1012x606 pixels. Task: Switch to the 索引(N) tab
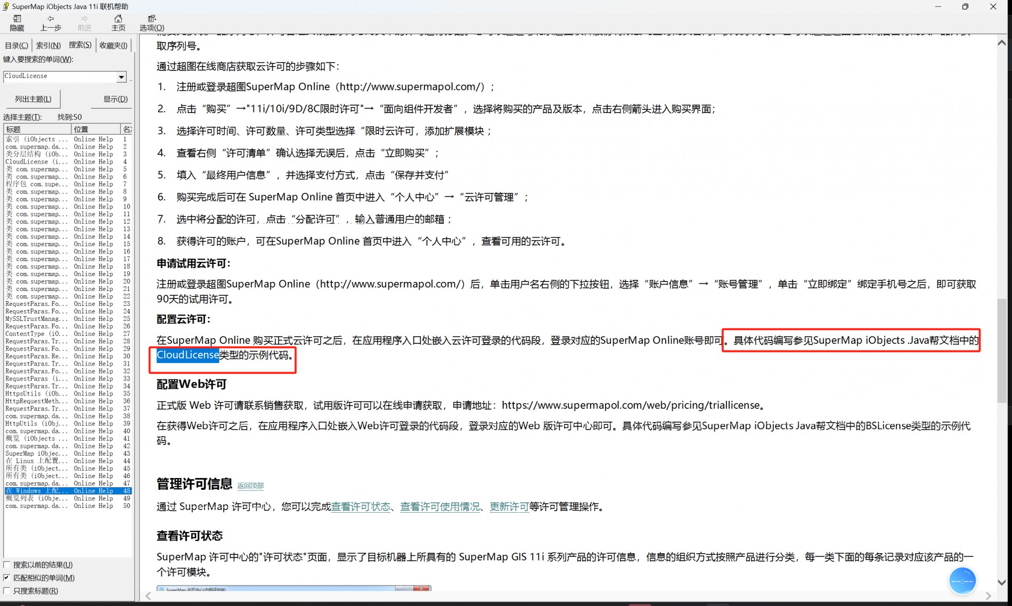48,45
